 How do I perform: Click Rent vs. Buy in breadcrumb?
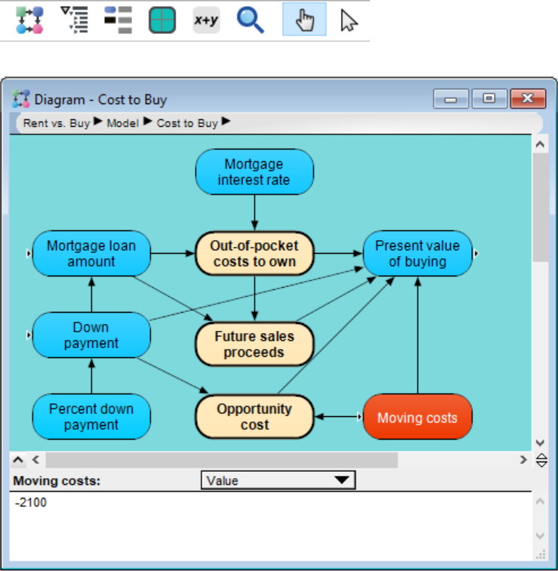pyautogui.click(x=57, y=123)
